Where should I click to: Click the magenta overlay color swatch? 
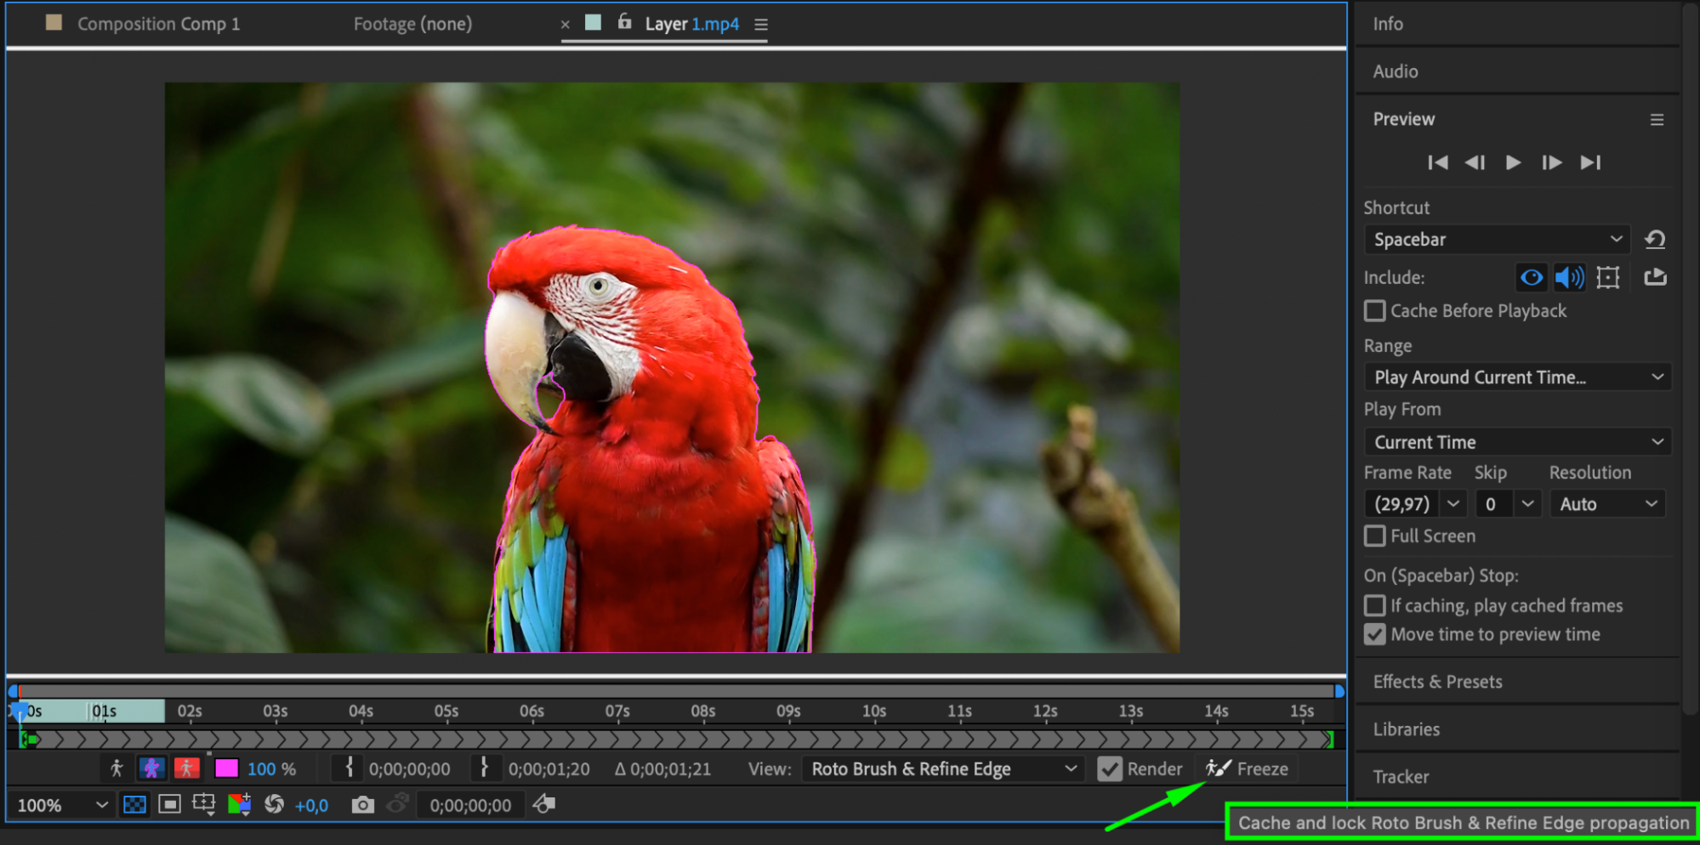226,769
